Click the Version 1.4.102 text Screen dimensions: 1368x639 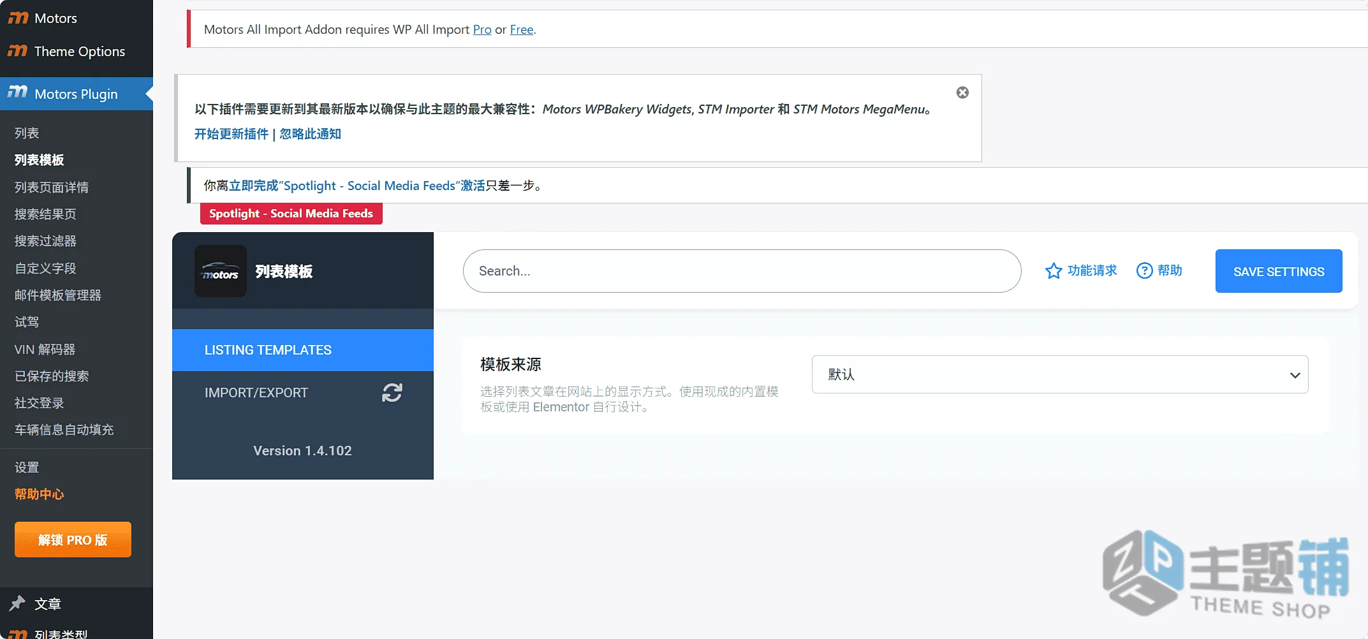point(302,451)
